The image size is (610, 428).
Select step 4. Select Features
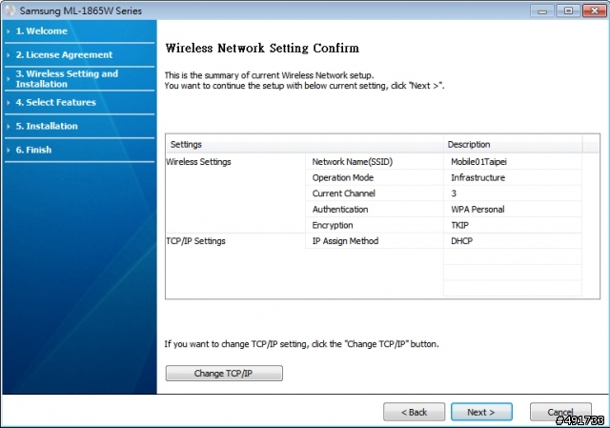pos(55,102)
